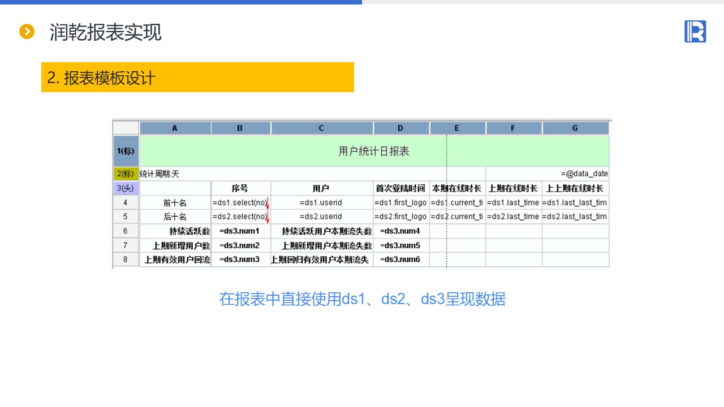The width and height of the screenshot is (724, 407).
Task: Click the 持续活跃用户本期流失数 cell
Action: pos(322,231)
